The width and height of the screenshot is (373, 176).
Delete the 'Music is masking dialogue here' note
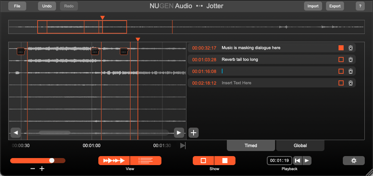point(351,48)
